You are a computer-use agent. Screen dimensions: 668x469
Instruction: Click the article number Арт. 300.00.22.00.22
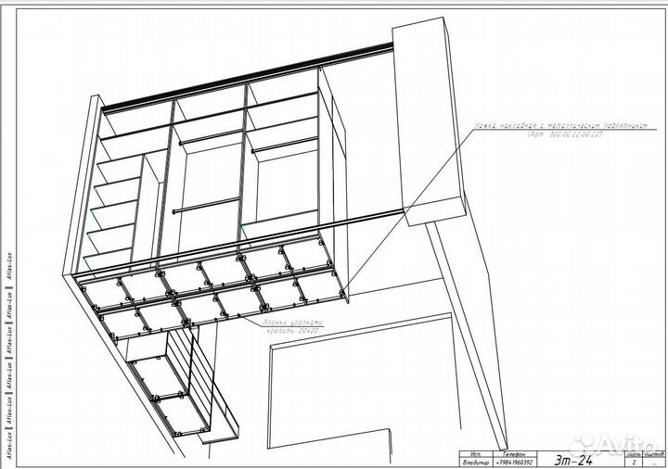click(x=565, y=135)
